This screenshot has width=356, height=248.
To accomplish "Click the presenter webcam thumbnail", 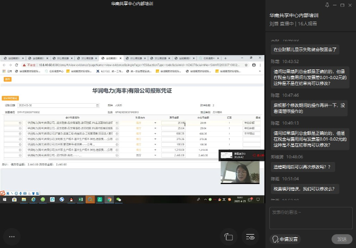I will click(x=240, y=172).
